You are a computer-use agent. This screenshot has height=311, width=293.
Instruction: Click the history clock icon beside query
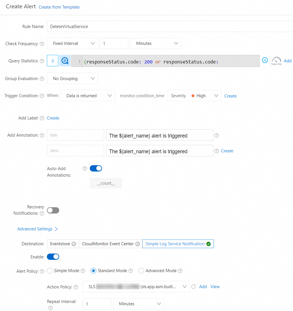265,60
